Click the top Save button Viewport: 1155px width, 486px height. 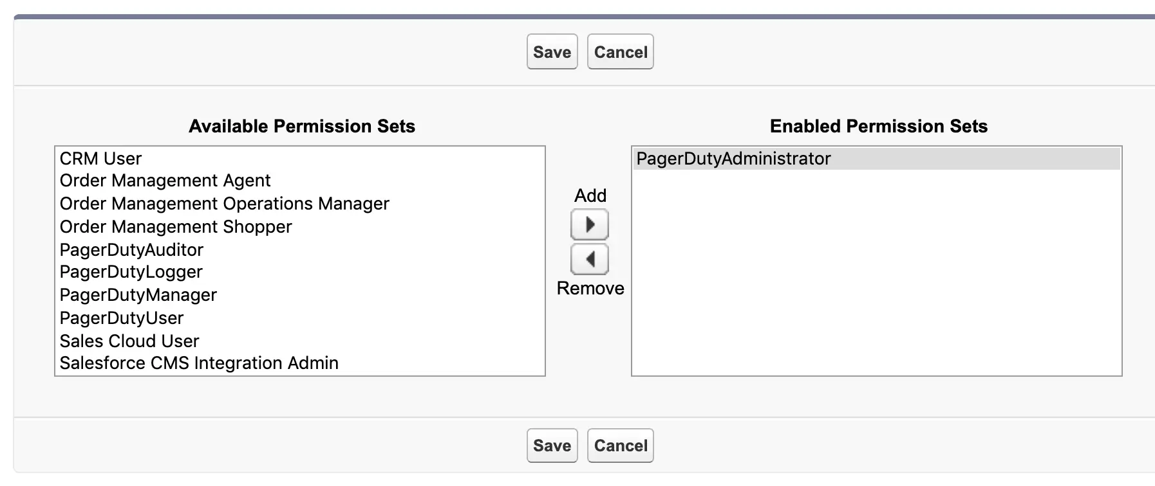552,52
